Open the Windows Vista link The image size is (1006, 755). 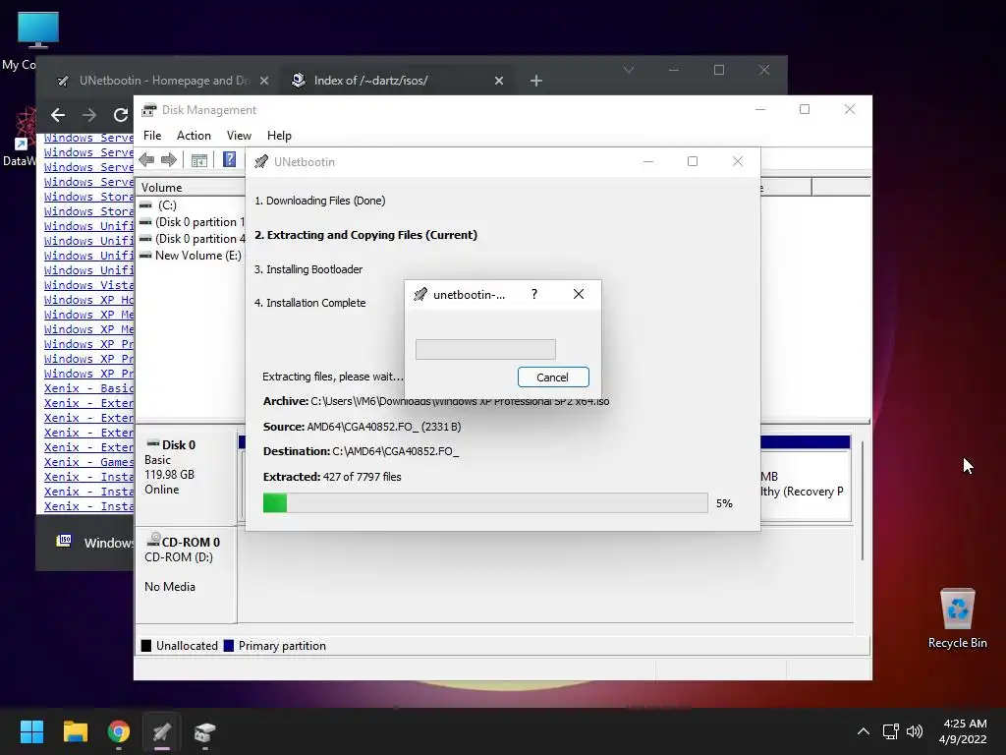[x=88, y=285]
